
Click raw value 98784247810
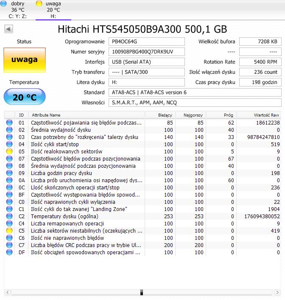point(263,137)
